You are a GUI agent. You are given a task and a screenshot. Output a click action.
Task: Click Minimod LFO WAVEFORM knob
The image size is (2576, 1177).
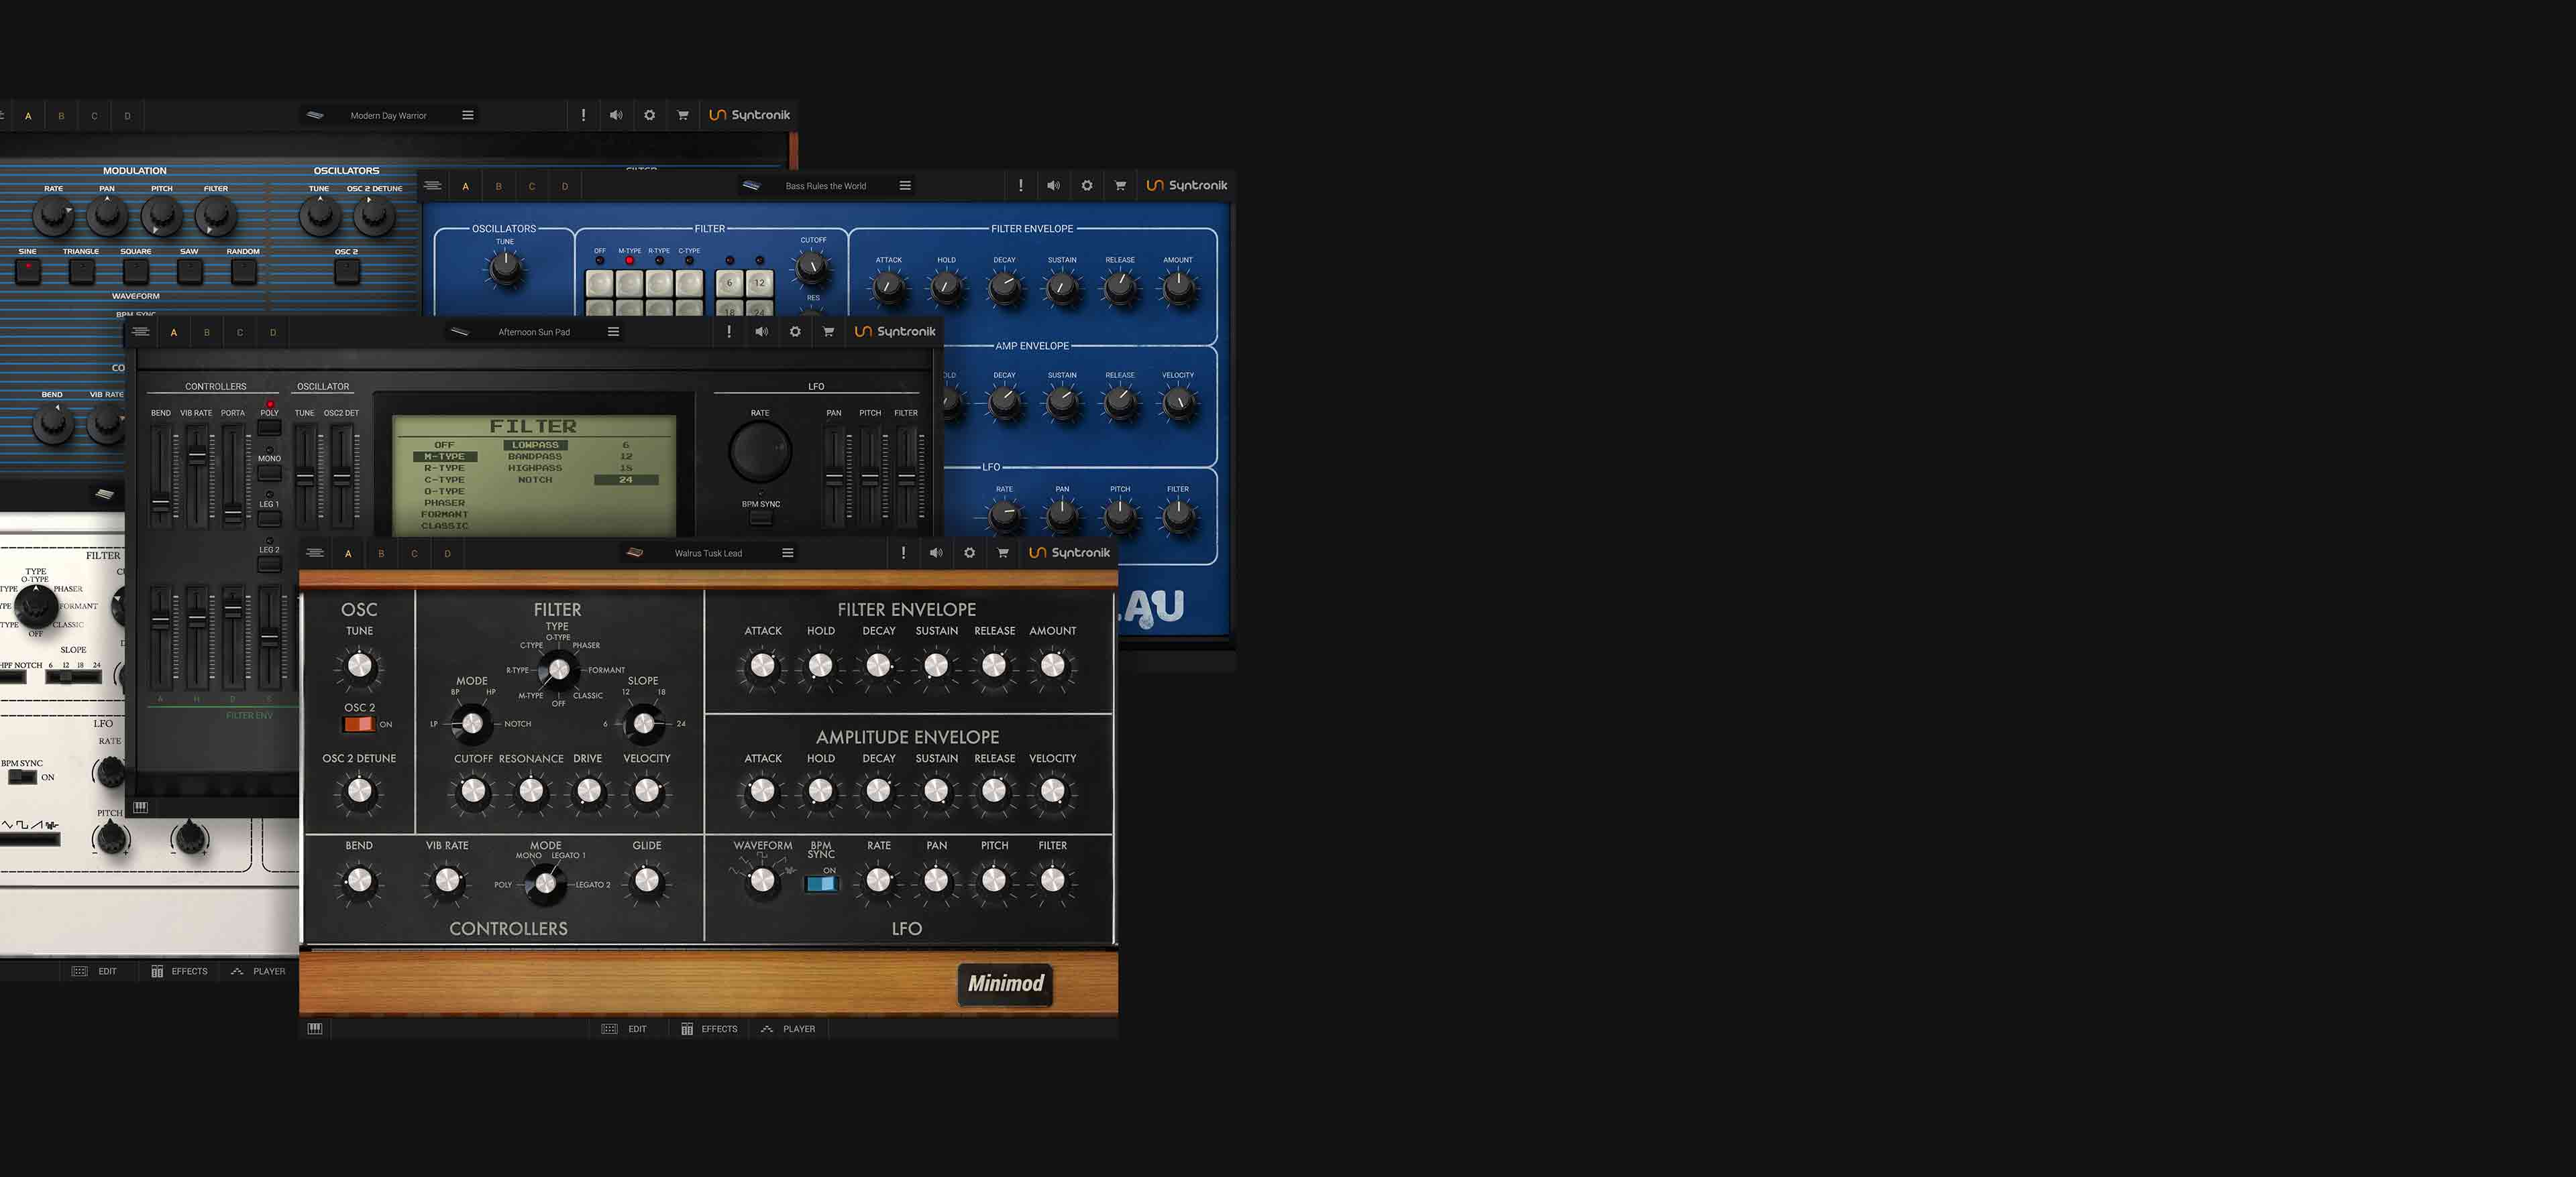coord(762,880)
